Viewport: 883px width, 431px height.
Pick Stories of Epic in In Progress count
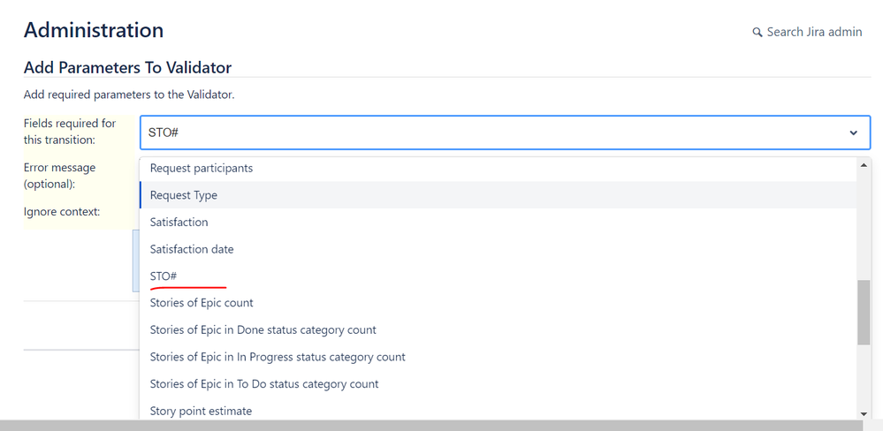pyautogui.click(x=278, y=357)
